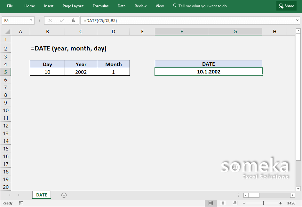The image size is (302, 207).
Task: Open the File menu
Action: coord(10,6)
